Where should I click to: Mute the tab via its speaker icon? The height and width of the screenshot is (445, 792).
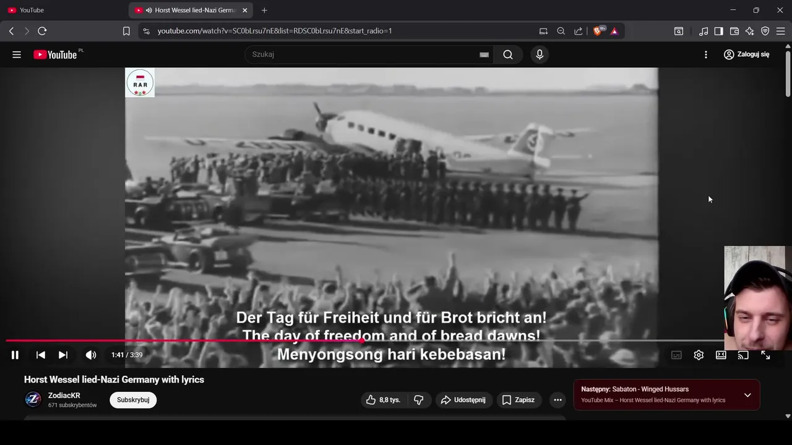149,10
